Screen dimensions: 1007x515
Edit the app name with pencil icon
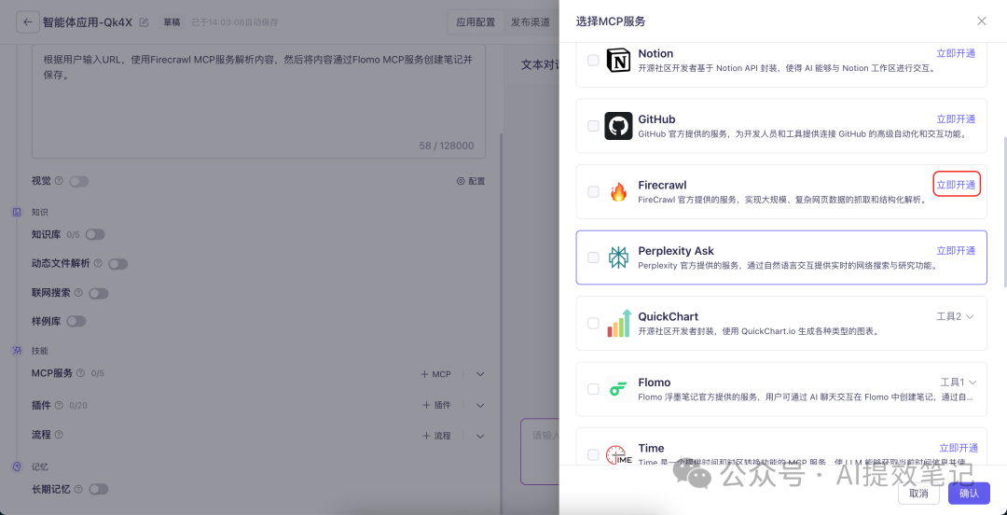[144, 22]
